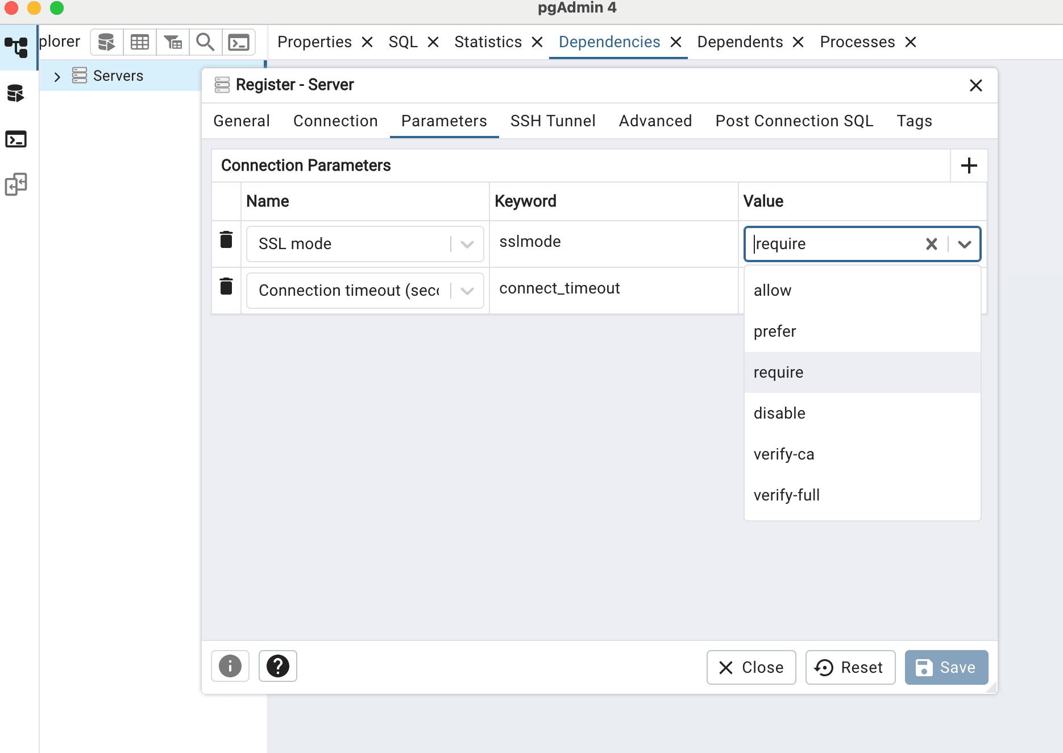This screenshot has width=1063, height=753.
Task: Switch to the Connection tab
Action: (x=335, y=121)
